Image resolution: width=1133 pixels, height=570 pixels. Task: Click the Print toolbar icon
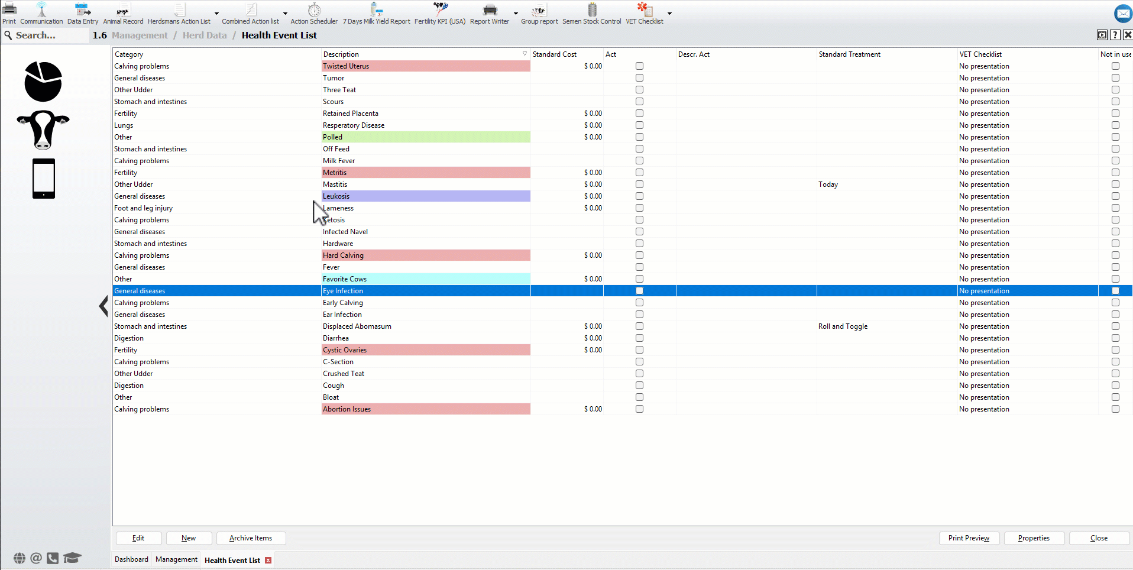[x=9, y=13]
